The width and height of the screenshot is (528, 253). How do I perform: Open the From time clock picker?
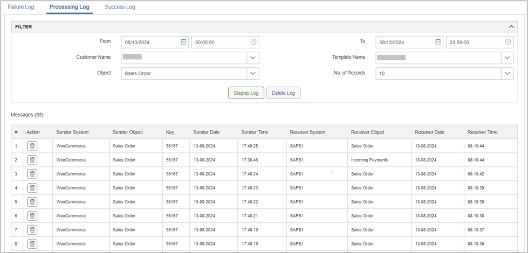point(253,42)
